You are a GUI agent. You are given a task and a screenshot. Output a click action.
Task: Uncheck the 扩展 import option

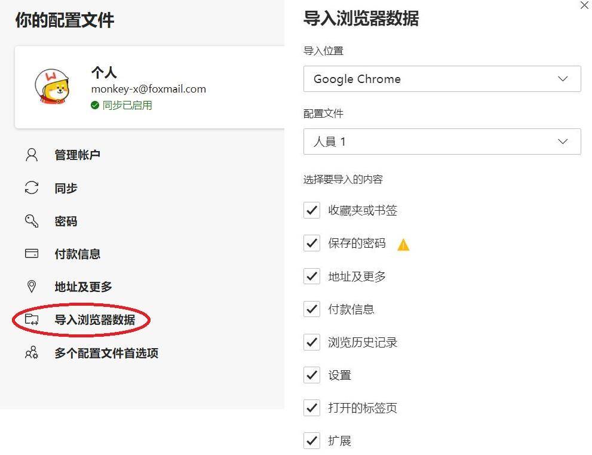pyautogui.click(x=311, y=441)
